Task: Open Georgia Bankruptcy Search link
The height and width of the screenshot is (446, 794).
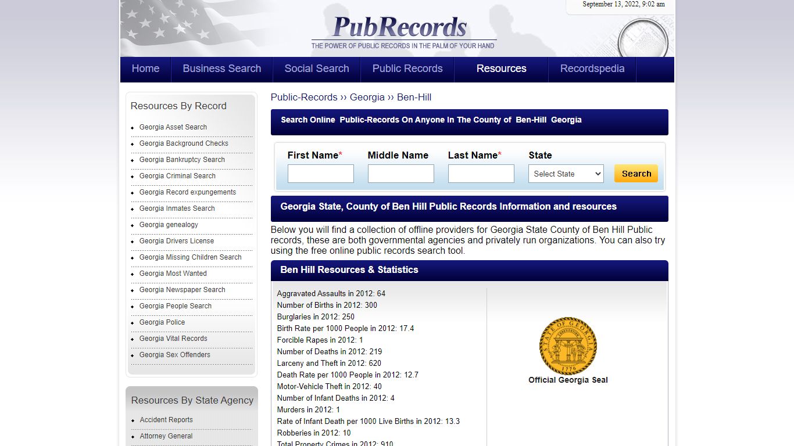Action: (x=182, y=160)
